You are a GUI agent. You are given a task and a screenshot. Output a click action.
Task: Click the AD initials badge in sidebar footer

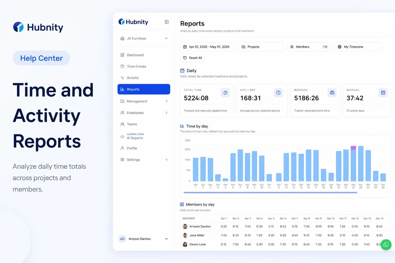122,239
